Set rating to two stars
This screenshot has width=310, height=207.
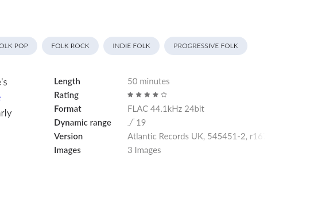click(x=139, y=95)
